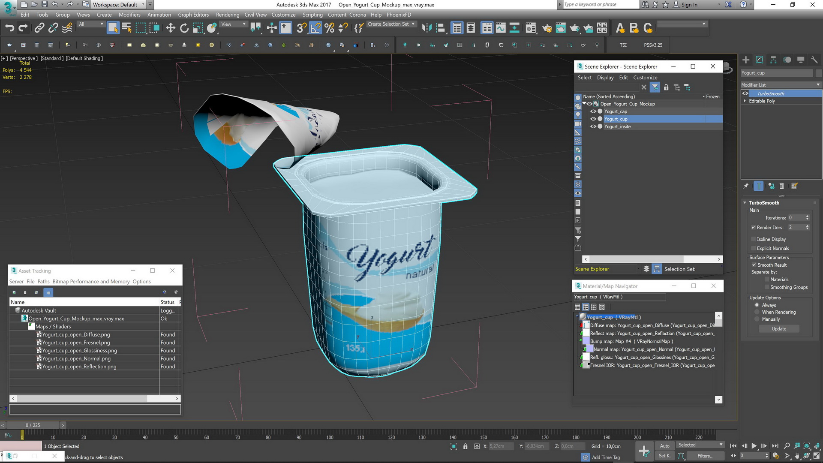Click the Play Animation button
The image size is (823, 463).
pos(754,446)
